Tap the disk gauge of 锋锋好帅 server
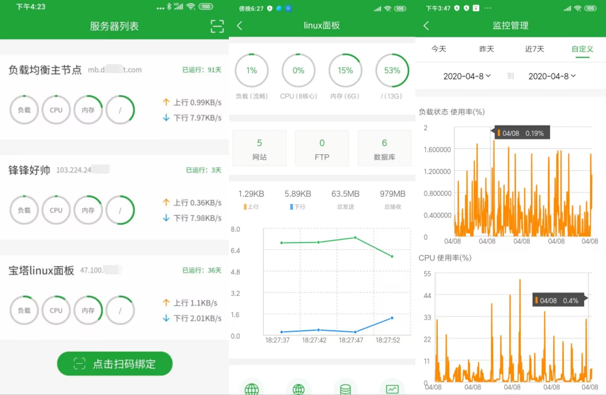 [120, 210]
